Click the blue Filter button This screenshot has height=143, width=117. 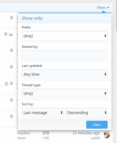point(97,125)
